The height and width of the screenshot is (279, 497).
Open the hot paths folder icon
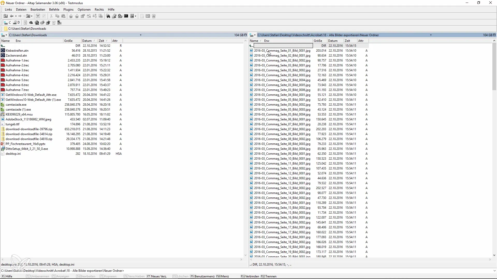tap(28, 16)
